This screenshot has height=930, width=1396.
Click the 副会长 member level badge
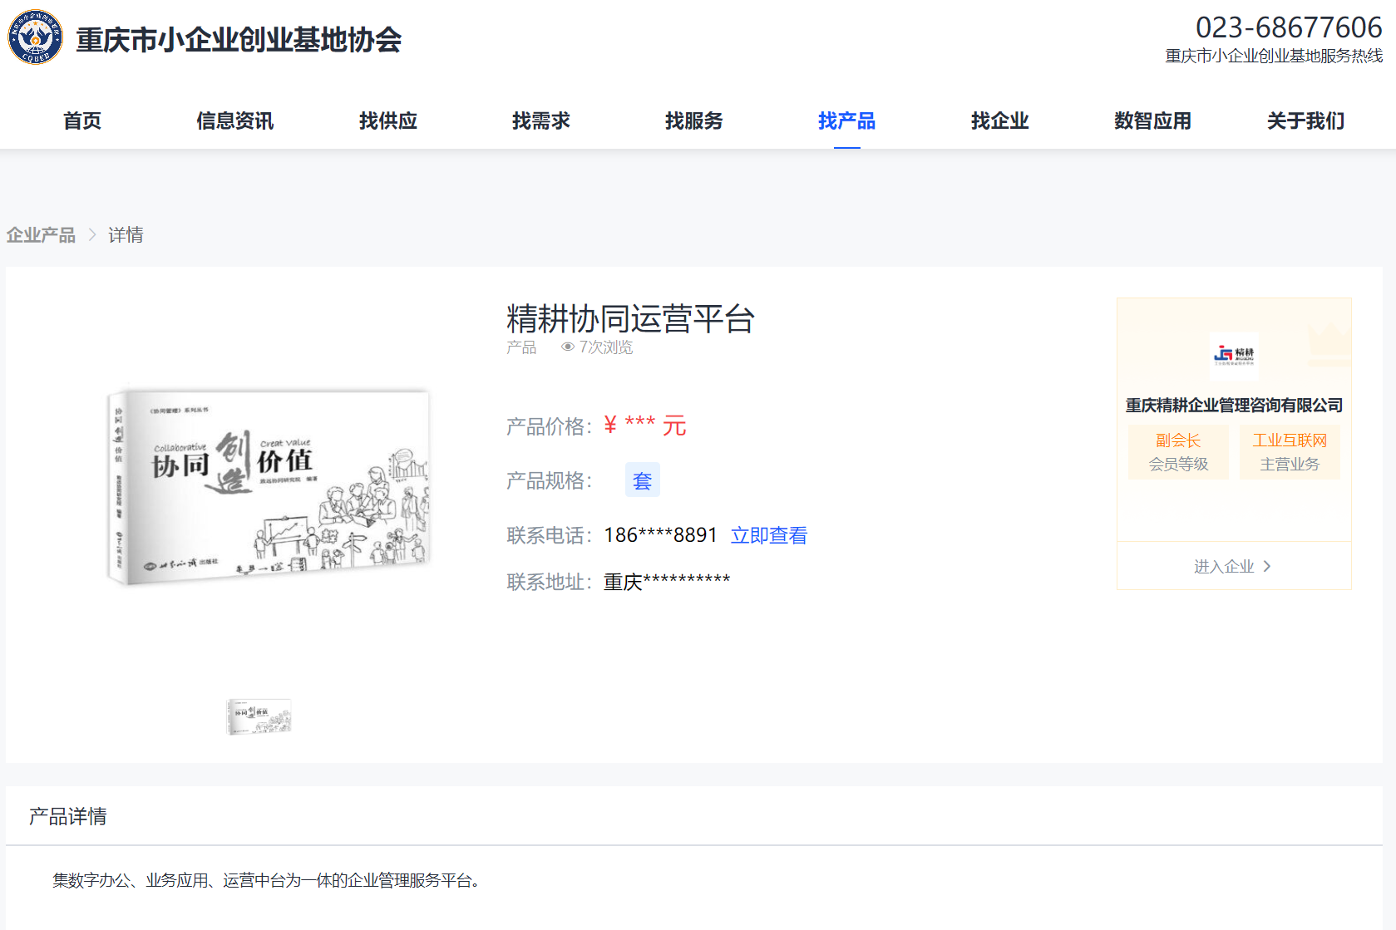1178,452
